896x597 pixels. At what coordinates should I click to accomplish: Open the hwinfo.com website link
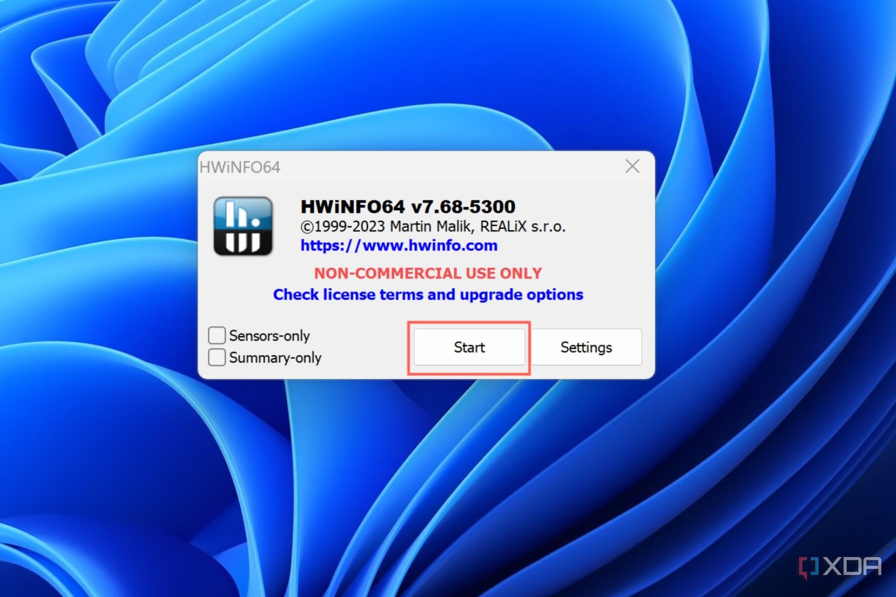[399, 245]
